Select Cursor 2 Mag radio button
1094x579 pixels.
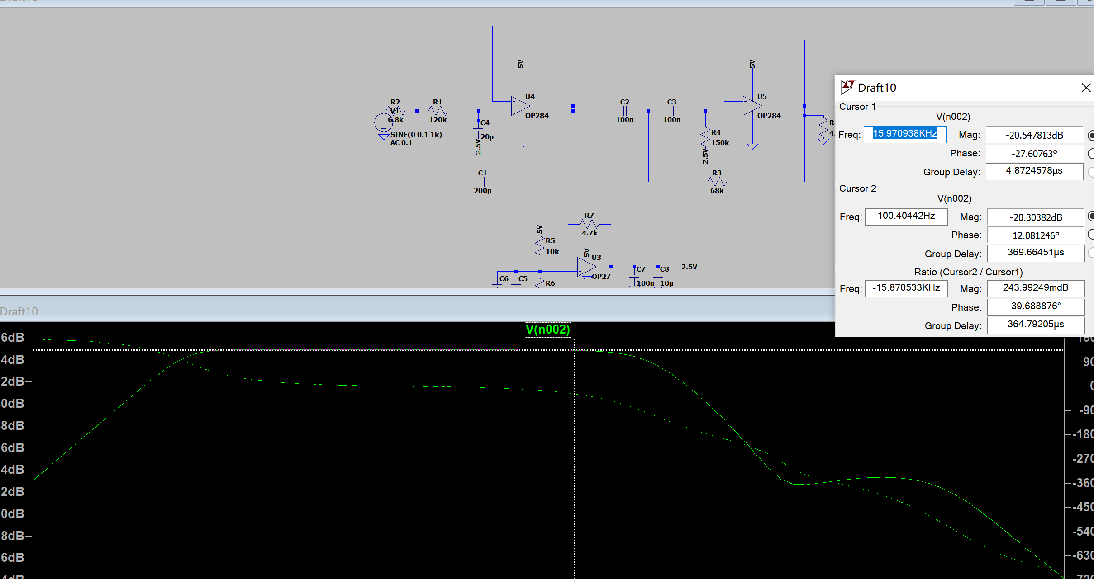click(1090, 217)
